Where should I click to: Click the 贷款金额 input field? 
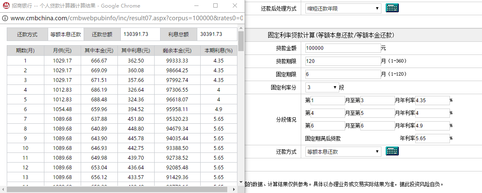(x=343, y=48)
